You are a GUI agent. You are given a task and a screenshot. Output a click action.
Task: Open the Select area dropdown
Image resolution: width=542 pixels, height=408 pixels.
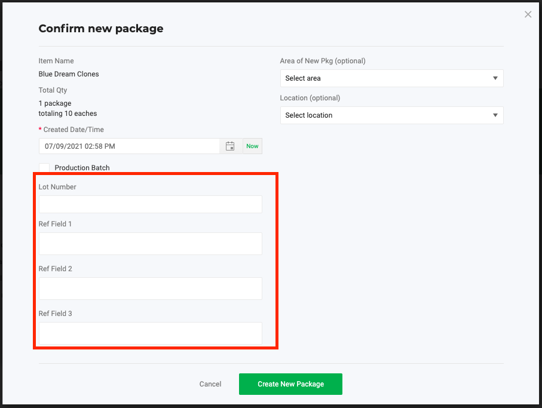coord(391,78)
